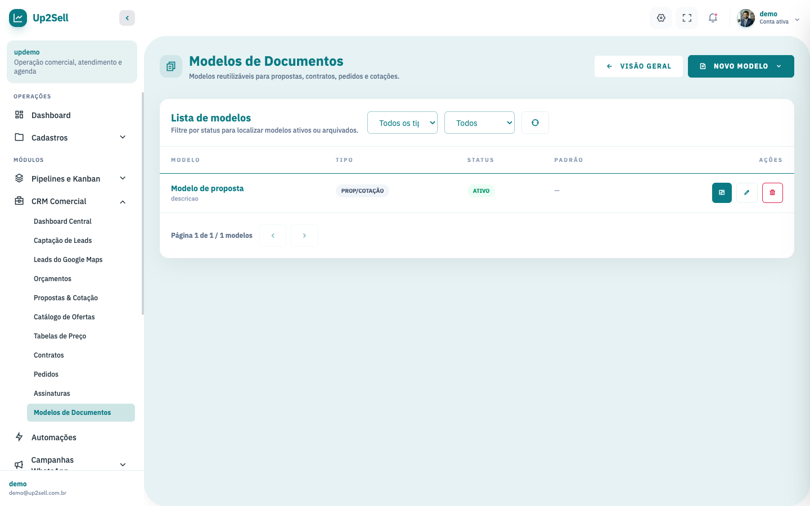The image size is (810, 506).
Task: Go to Pedidos
Action: click(81, 374)
